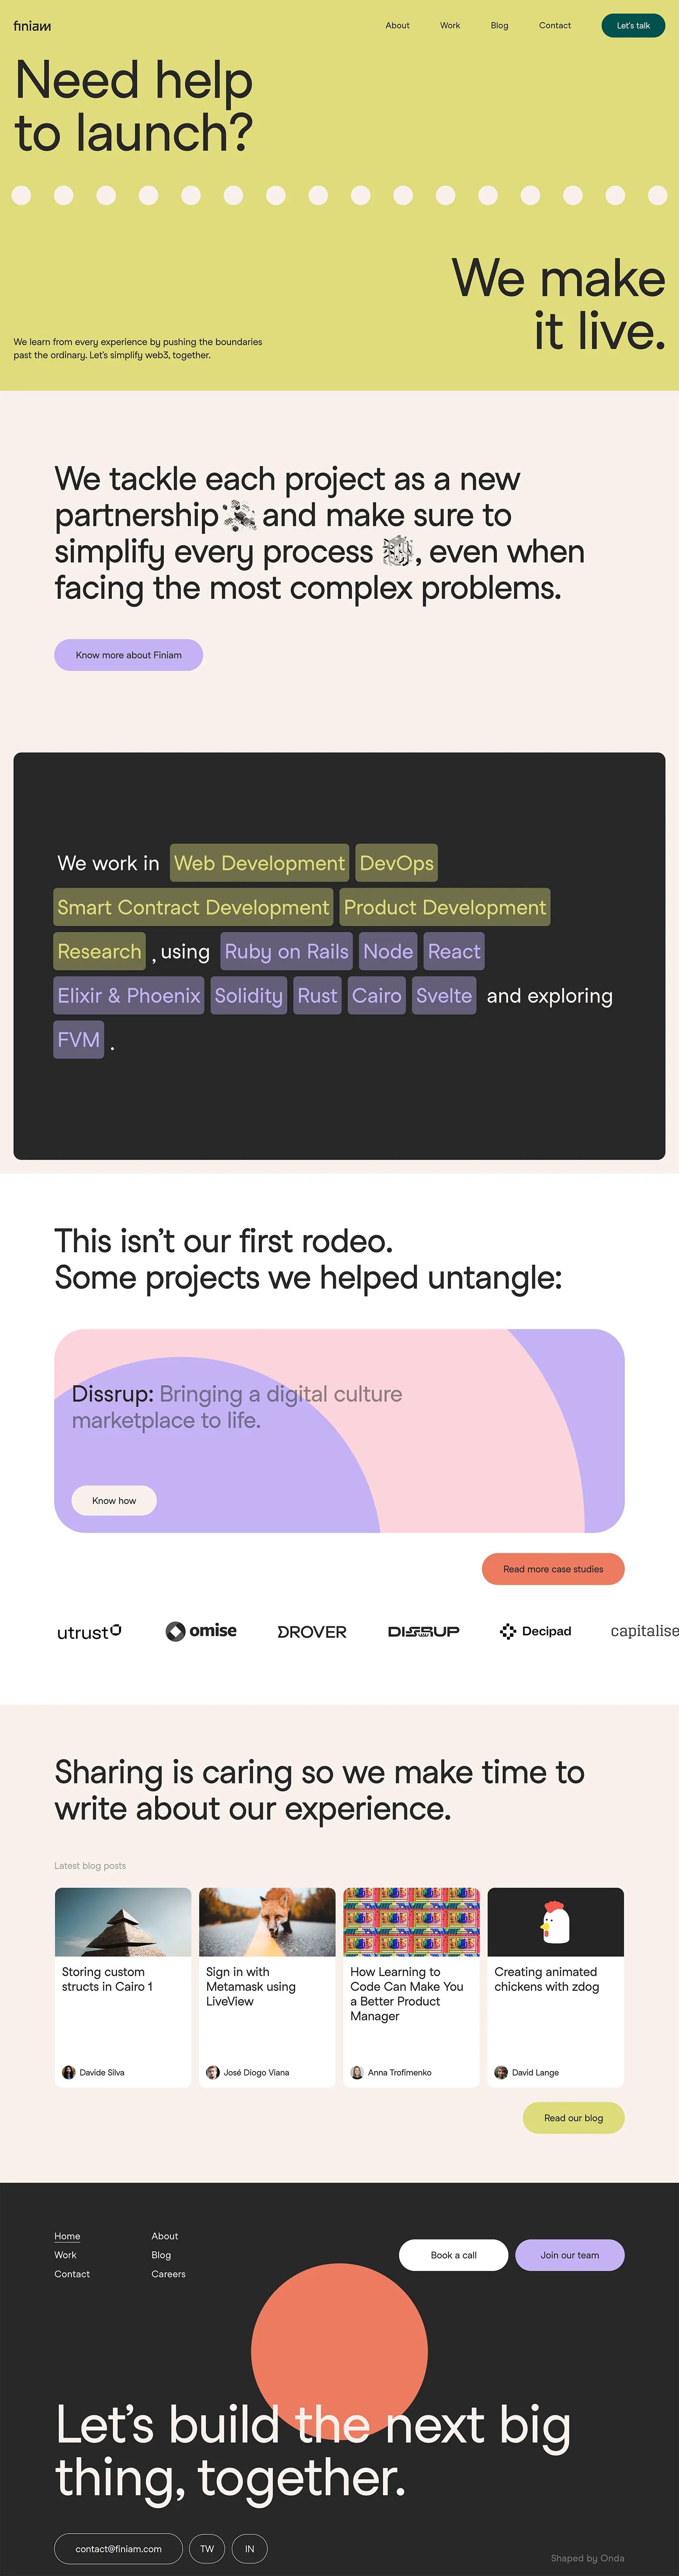Viewport: 679px width, 2576px height.
Task: Click the Let's talk button
Action: 633,25
